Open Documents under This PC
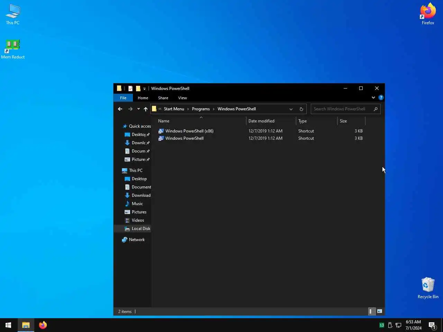Viewport: 443px width, 332px height. pyautogui.click(x=137, y=187)
